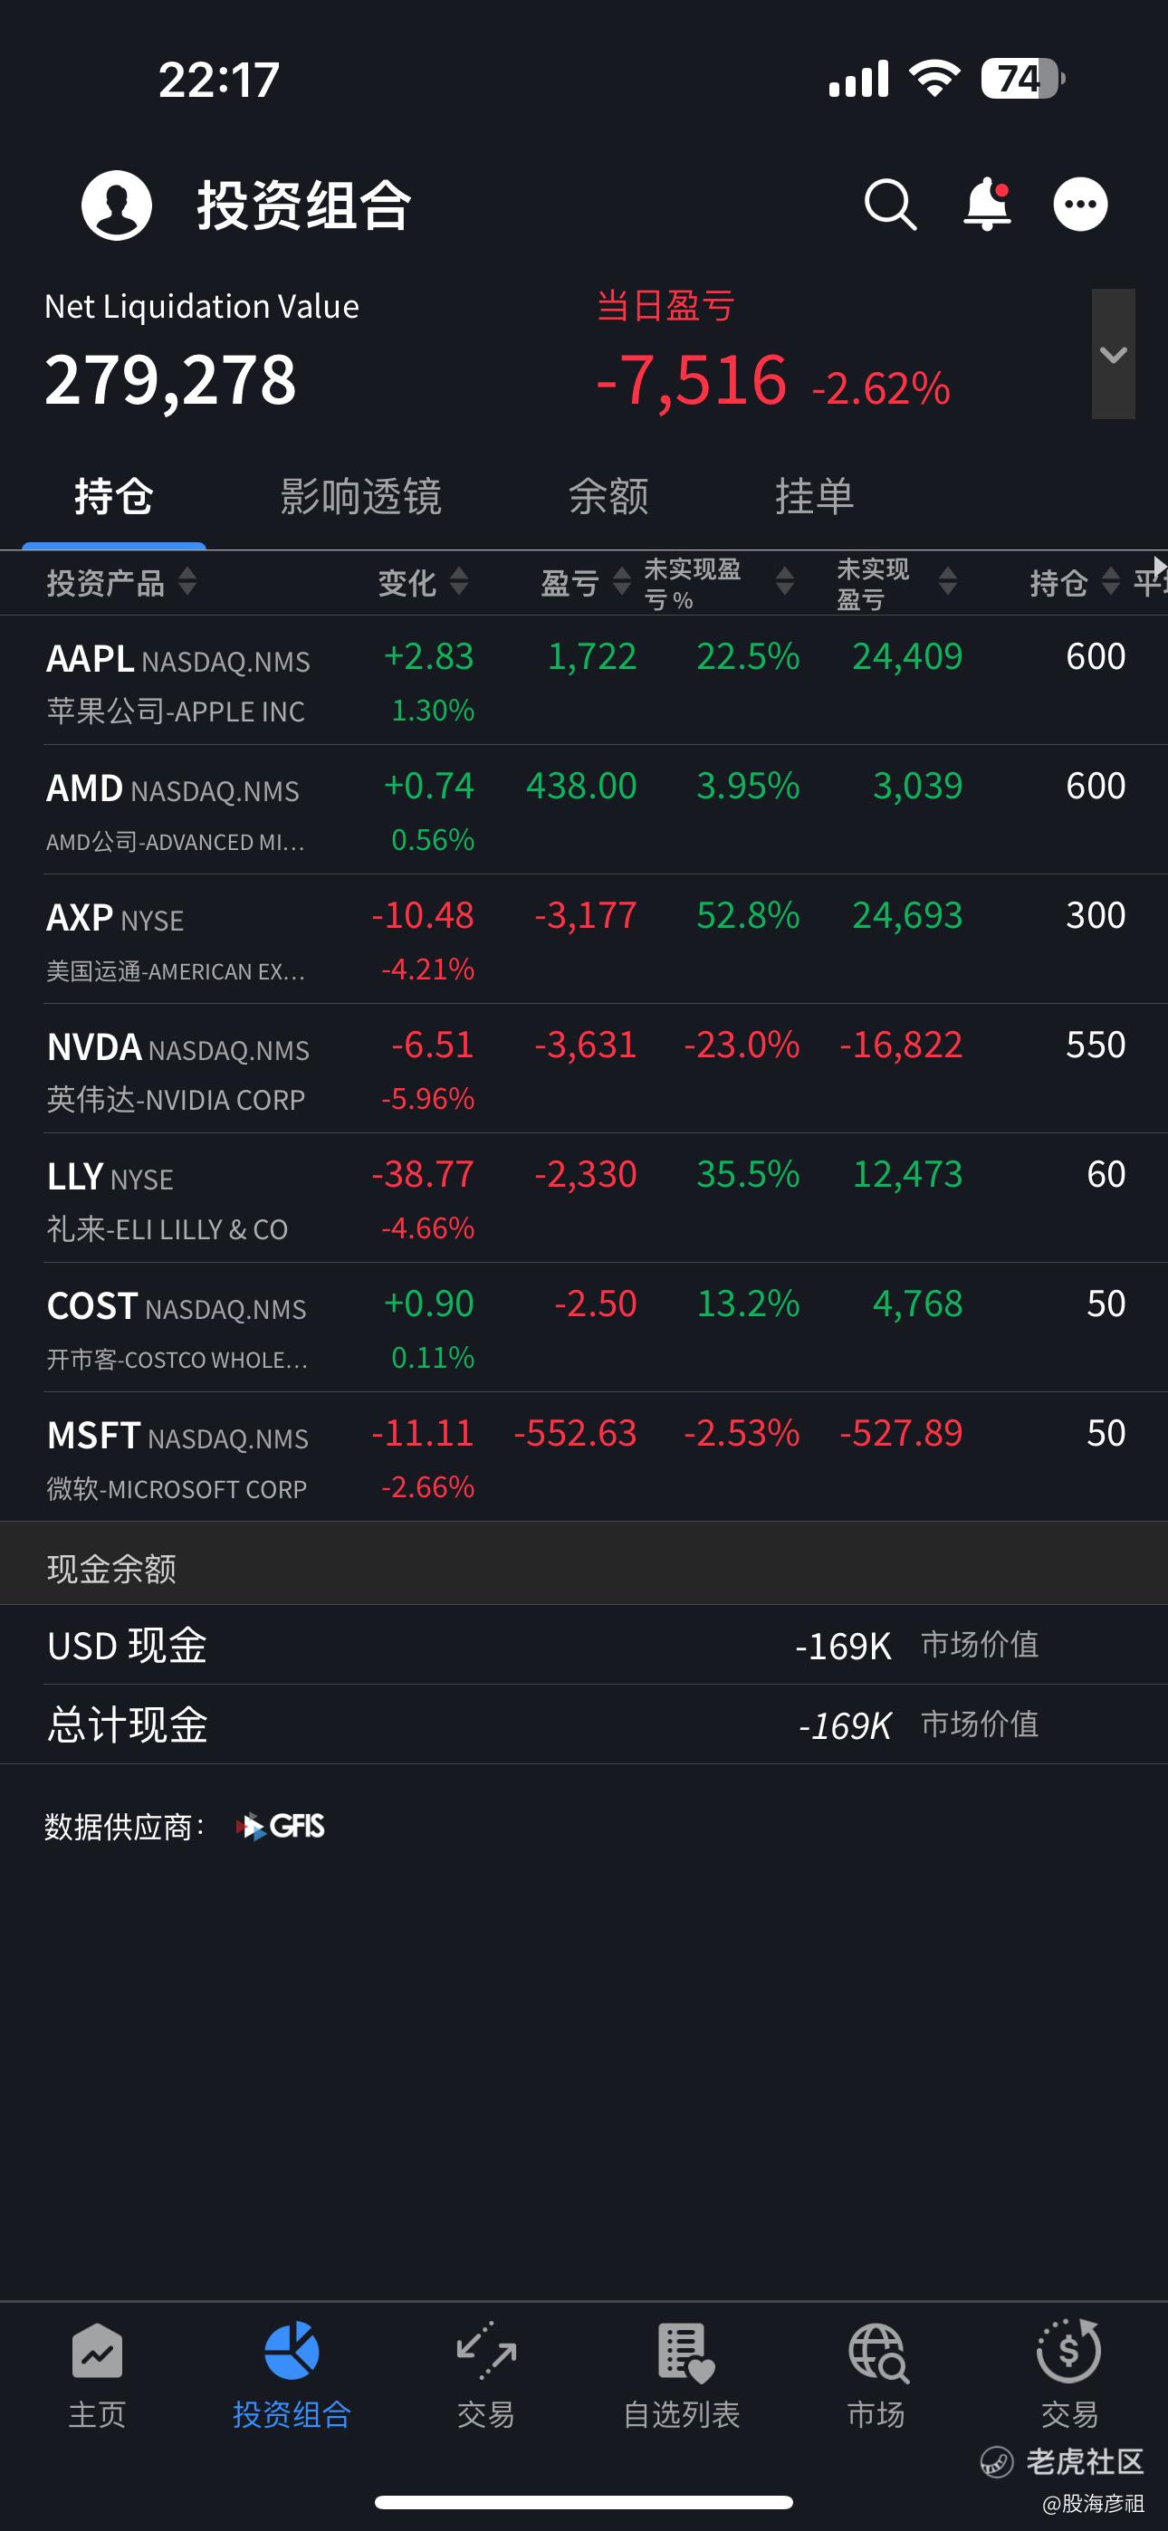
Task: Open notifications bell icon
Action: pyautogui.click(x=987, y=205)
